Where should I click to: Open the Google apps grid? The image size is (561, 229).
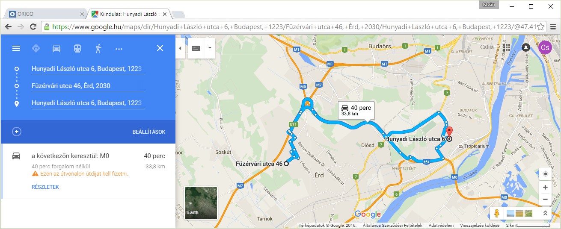[x=507, y=47]
